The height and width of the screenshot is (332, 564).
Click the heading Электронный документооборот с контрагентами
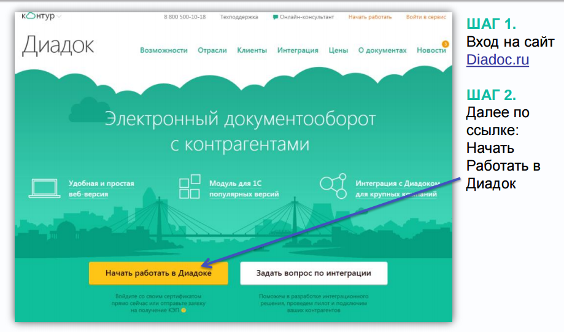tap(240, 131)
